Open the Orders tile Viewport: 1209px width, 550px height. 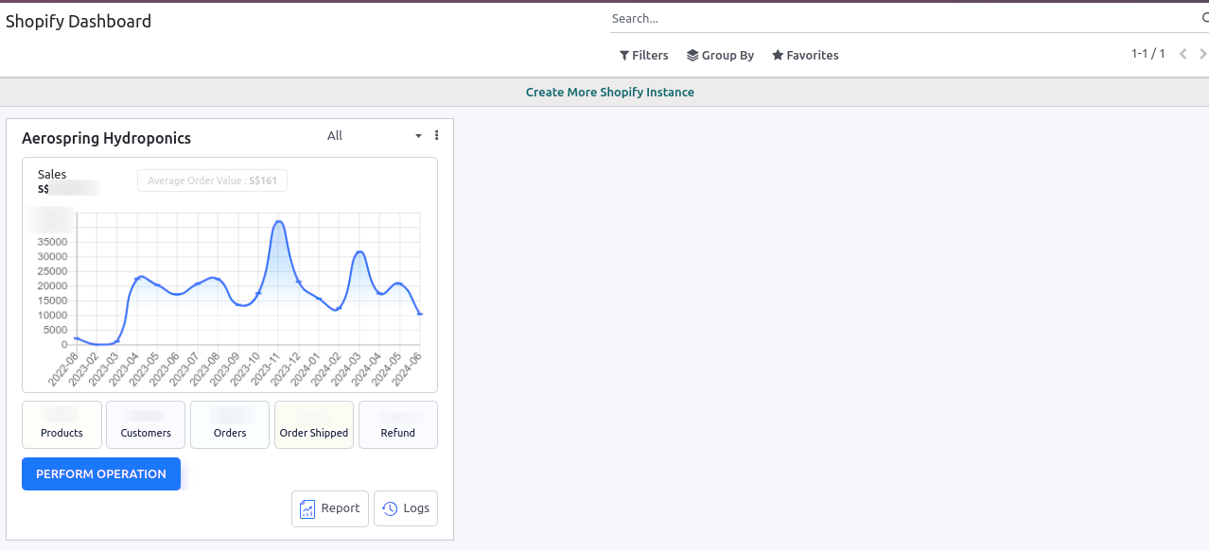pos(230,424)
